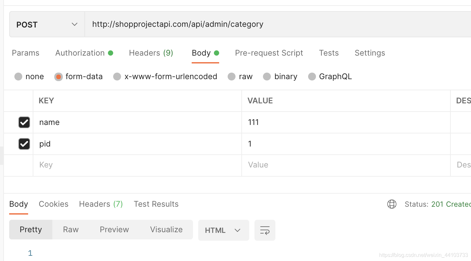
Task: Open the Settings tab
Action: (370, 53)
